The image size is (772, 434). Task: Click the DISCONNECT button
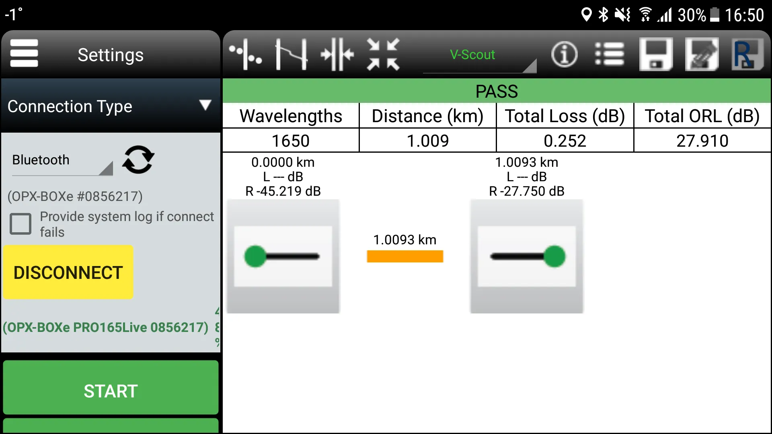pyautogui.click(x=68, y=272)
